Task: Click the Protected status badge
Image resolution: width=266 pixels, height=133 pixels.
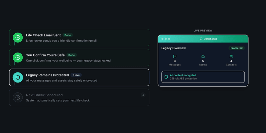Action: pyautogui.click(x=236, y=48)
